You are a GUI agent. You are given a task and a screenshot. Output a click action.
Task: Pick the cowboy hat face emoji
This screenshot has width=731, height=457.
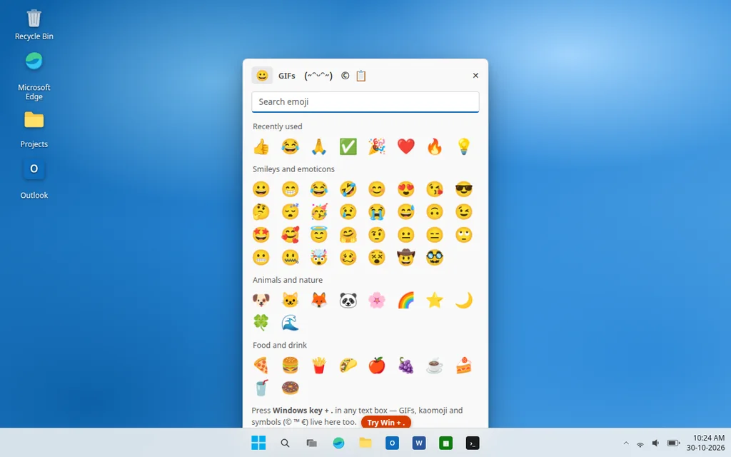[x=405, y=257]
